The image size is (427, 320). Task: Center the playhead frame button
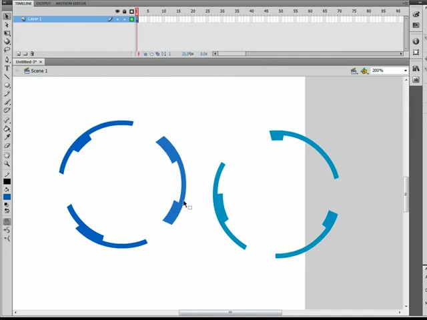coord(139,54)
